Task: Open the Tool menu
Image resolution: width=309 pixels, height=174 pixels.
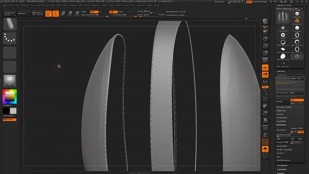Action: tap(133, 5)
